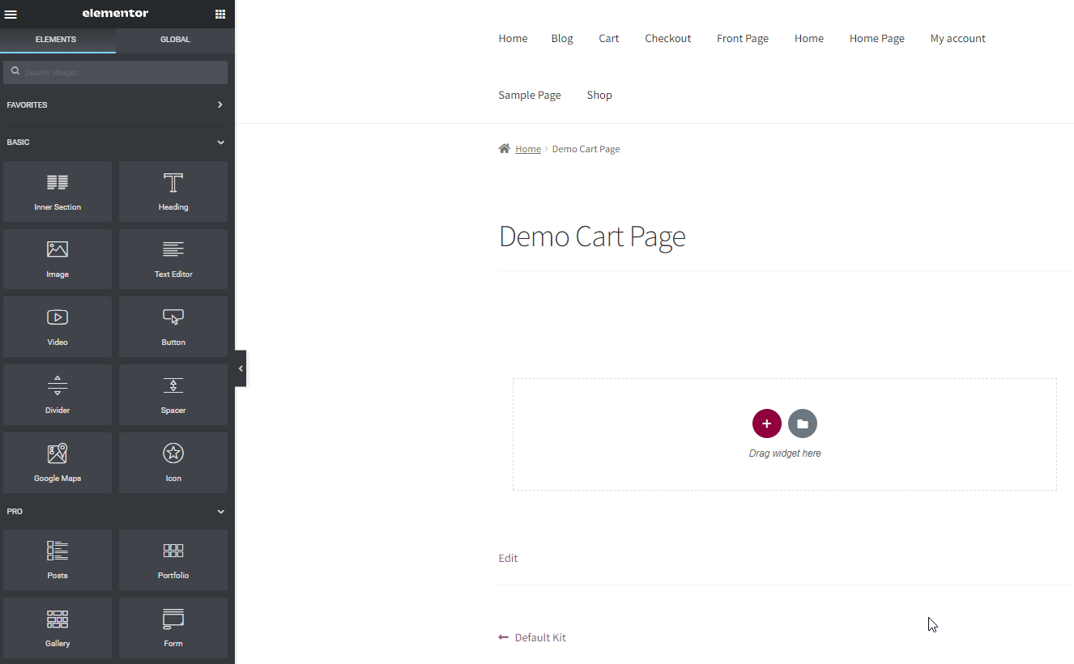Click the home icon in breadcrumb
The height and width of the screenshot is (664, 1074).
pyautogui.click(x=505, y=148)
